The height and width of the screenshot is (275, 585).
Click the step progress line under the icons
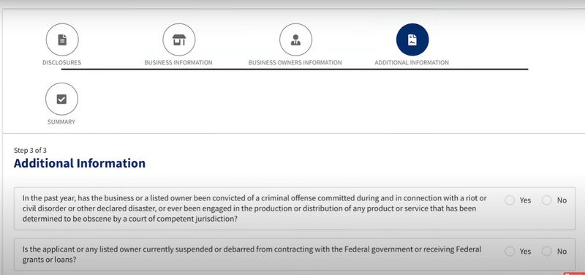point(295,69)
